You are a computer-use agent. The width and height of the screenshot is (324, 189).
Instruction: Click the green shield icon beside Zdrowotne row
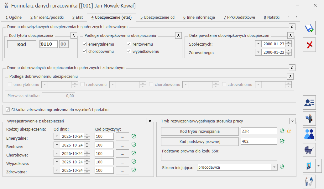[x=134, y=170]
